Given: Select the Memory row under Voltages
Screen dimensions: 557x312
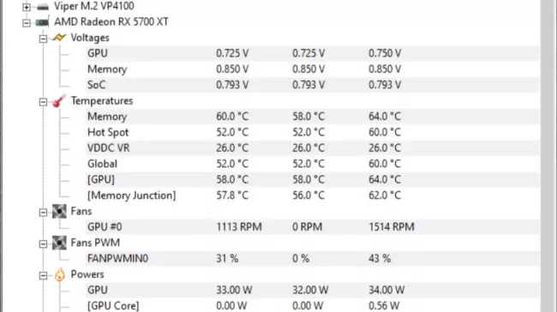Looking at the screenshot, I should [x=313, y=69].
